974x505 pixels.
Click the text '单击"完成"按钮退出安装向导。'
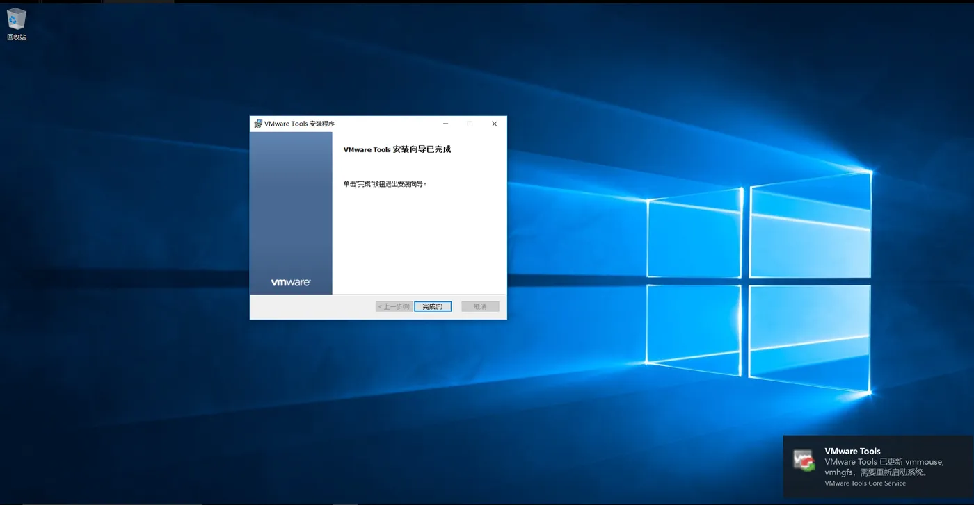(385, 184)
